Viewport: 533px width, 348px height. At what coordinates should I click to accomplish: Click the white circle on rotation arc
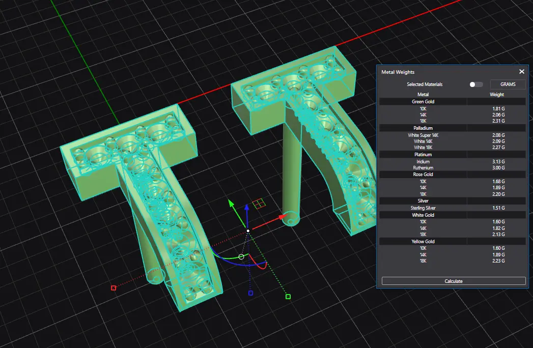pos(241,257)
